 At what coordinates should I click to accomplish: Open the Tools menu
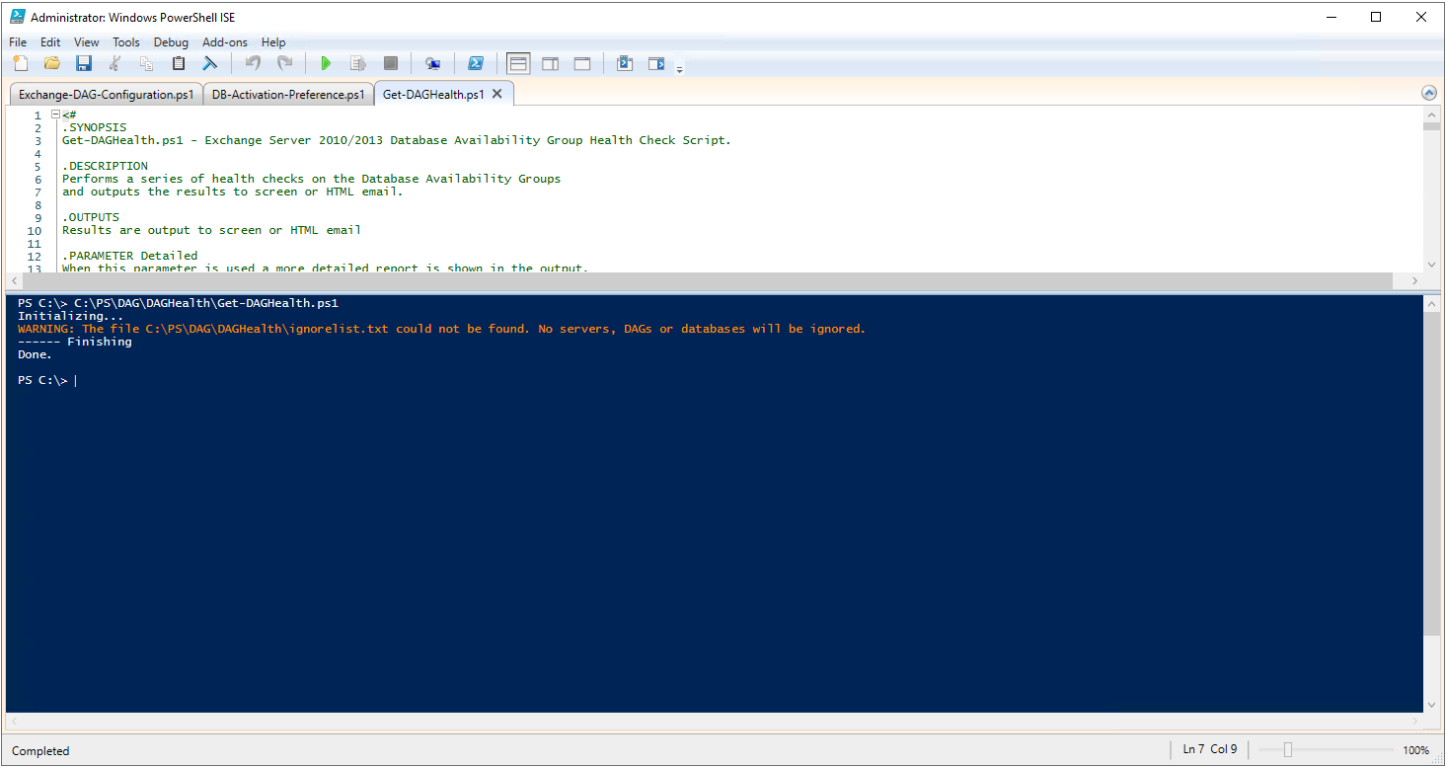126,42
